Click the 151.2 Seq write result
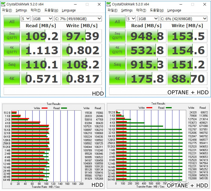 187,64
